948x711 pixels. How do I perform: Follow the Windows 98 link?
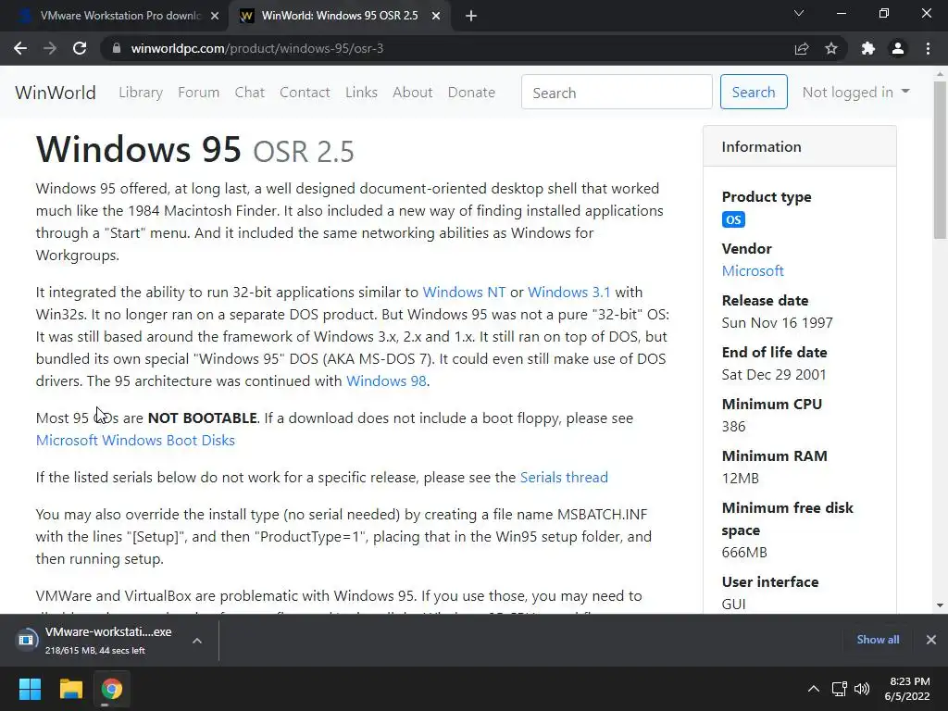[386, 380]
